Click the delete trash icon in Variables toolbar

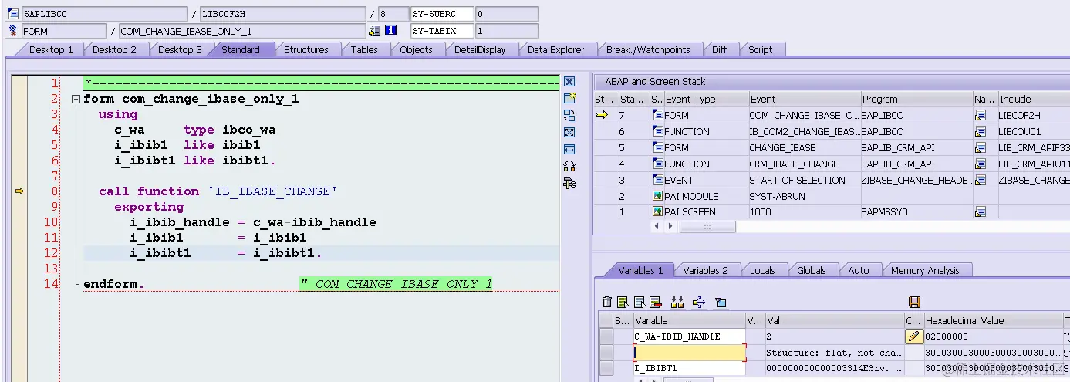(607, 302)
